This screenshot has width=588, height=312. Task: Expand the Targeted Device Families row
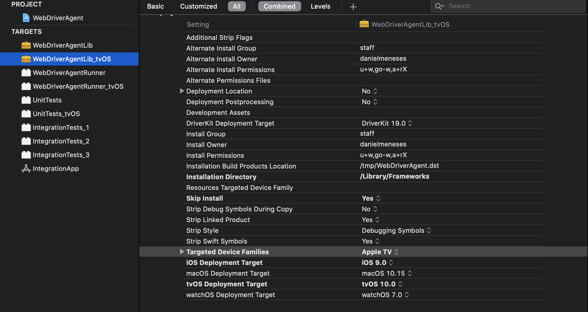tap(182, 252)
